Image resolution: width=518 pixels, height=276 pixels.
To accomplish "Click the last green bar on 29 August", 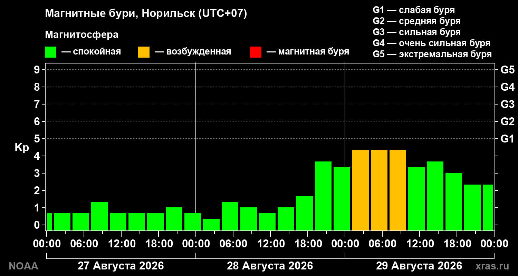I will 488,207.
